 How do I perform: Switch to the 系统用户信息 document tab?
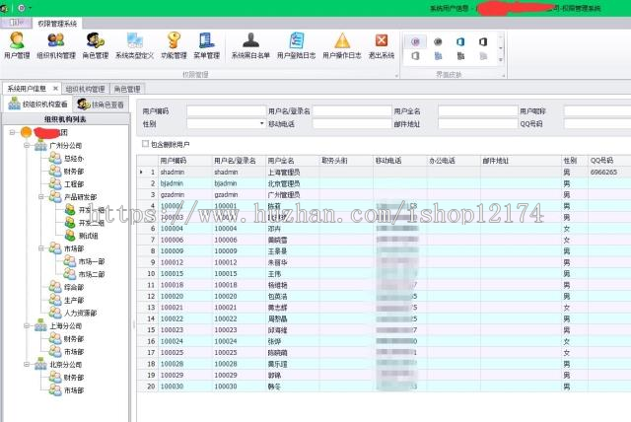pyautogui.click(x=27, y=89)
